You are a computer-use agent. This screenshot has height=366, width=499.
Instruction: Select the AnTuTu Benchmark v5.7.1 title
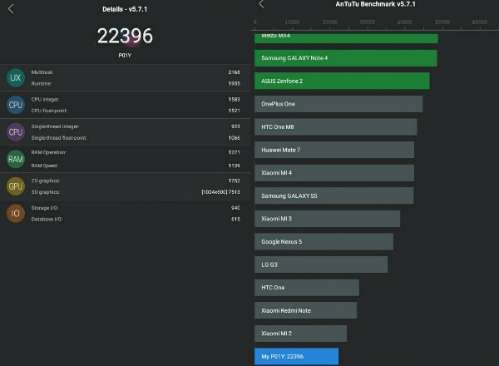click(375, 4)
